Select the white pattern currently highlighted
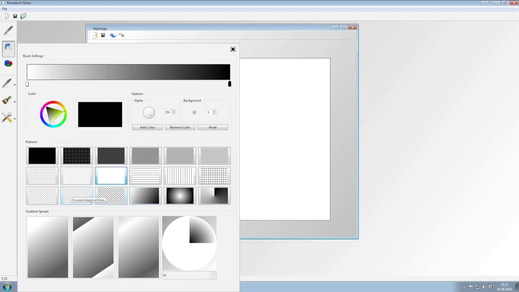Image resolution: width=519 pixels, height=292 pixels. (111, 175)
